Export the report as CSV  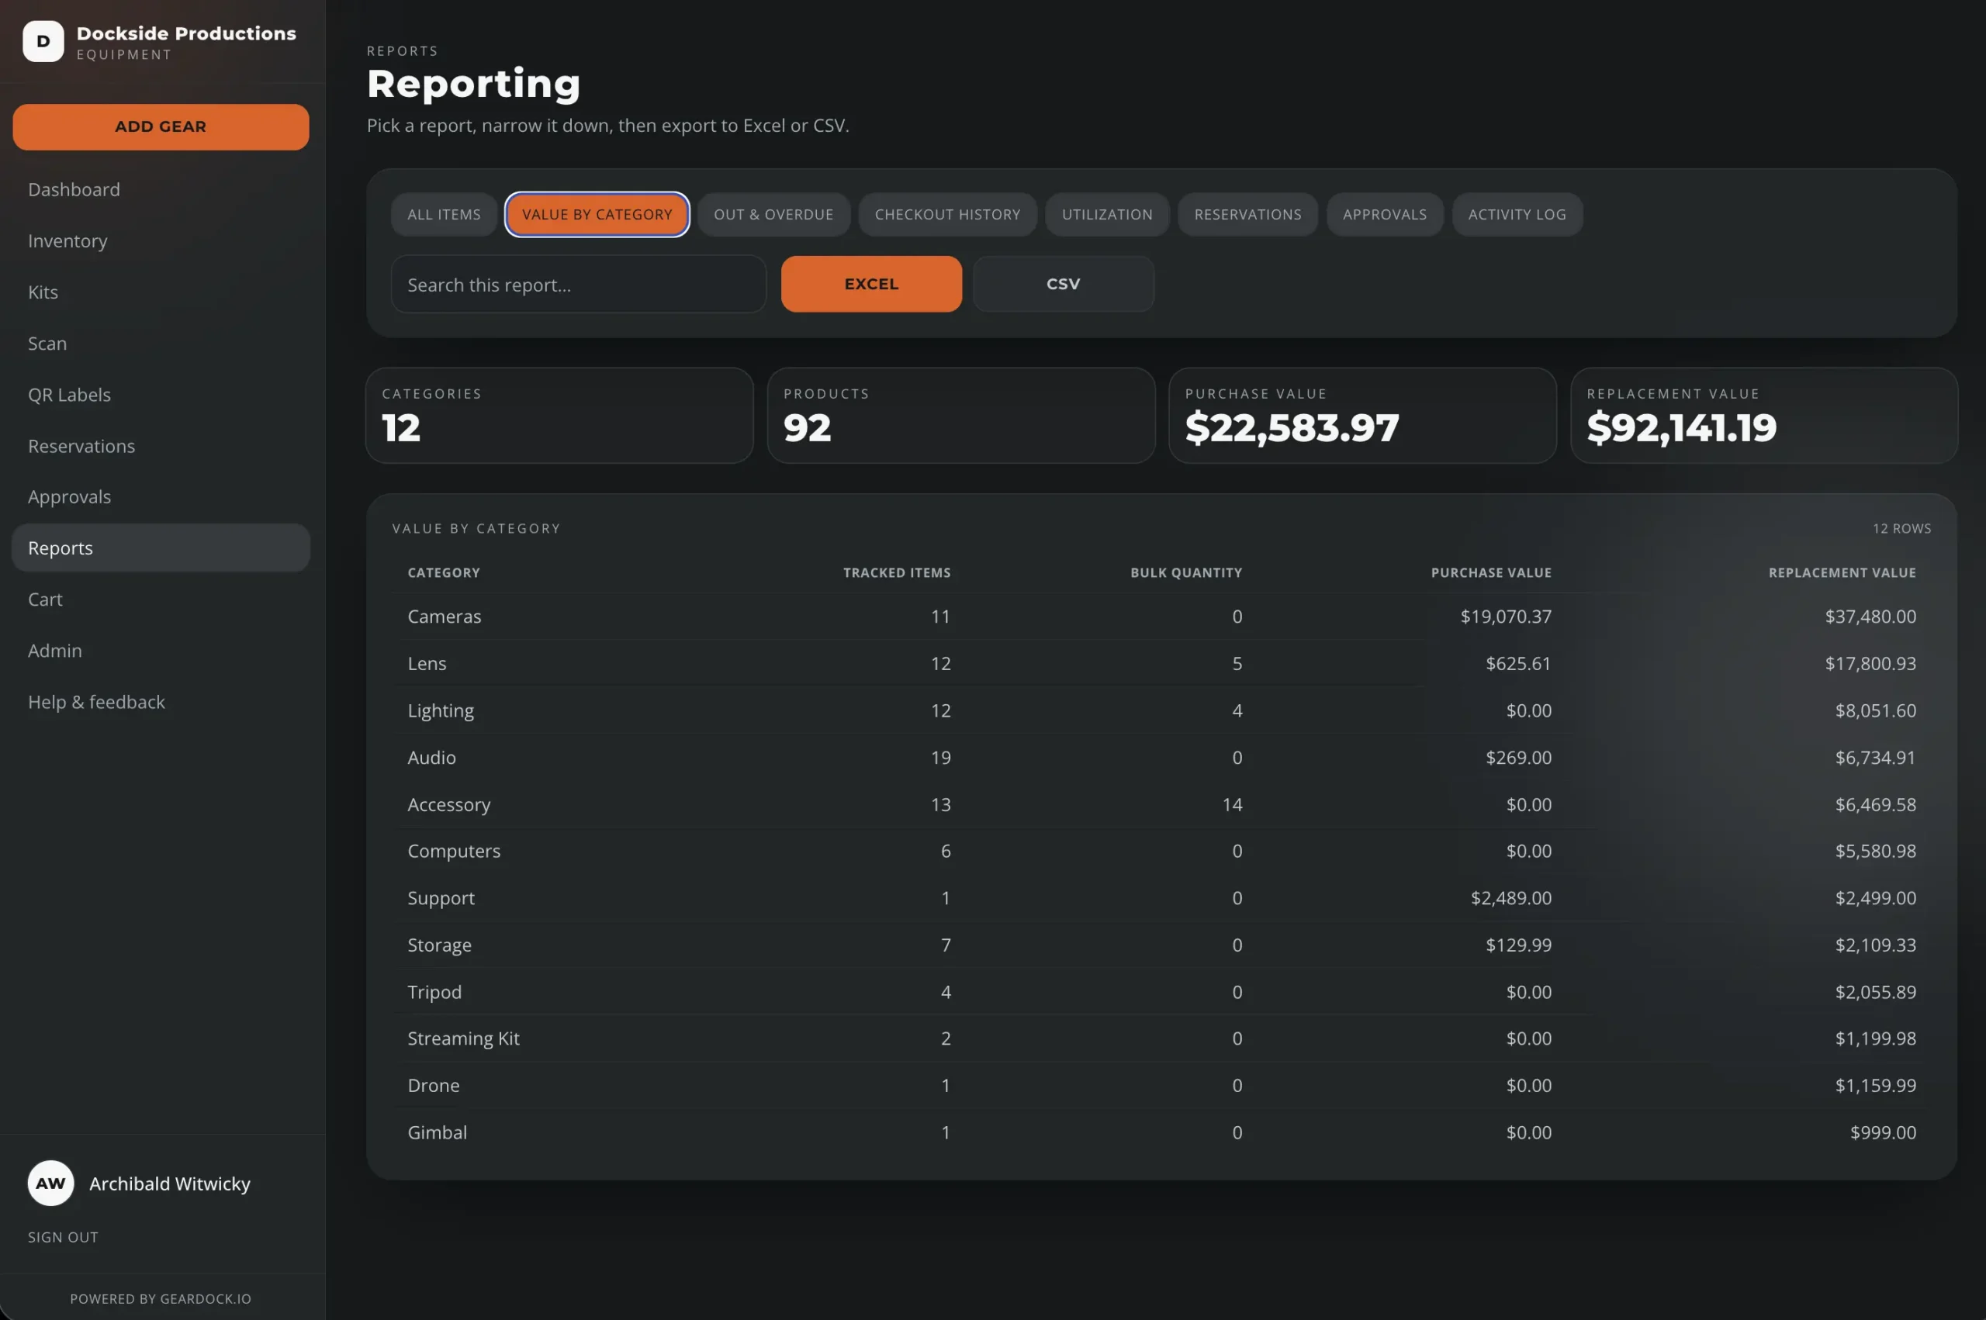(1063, 285)
